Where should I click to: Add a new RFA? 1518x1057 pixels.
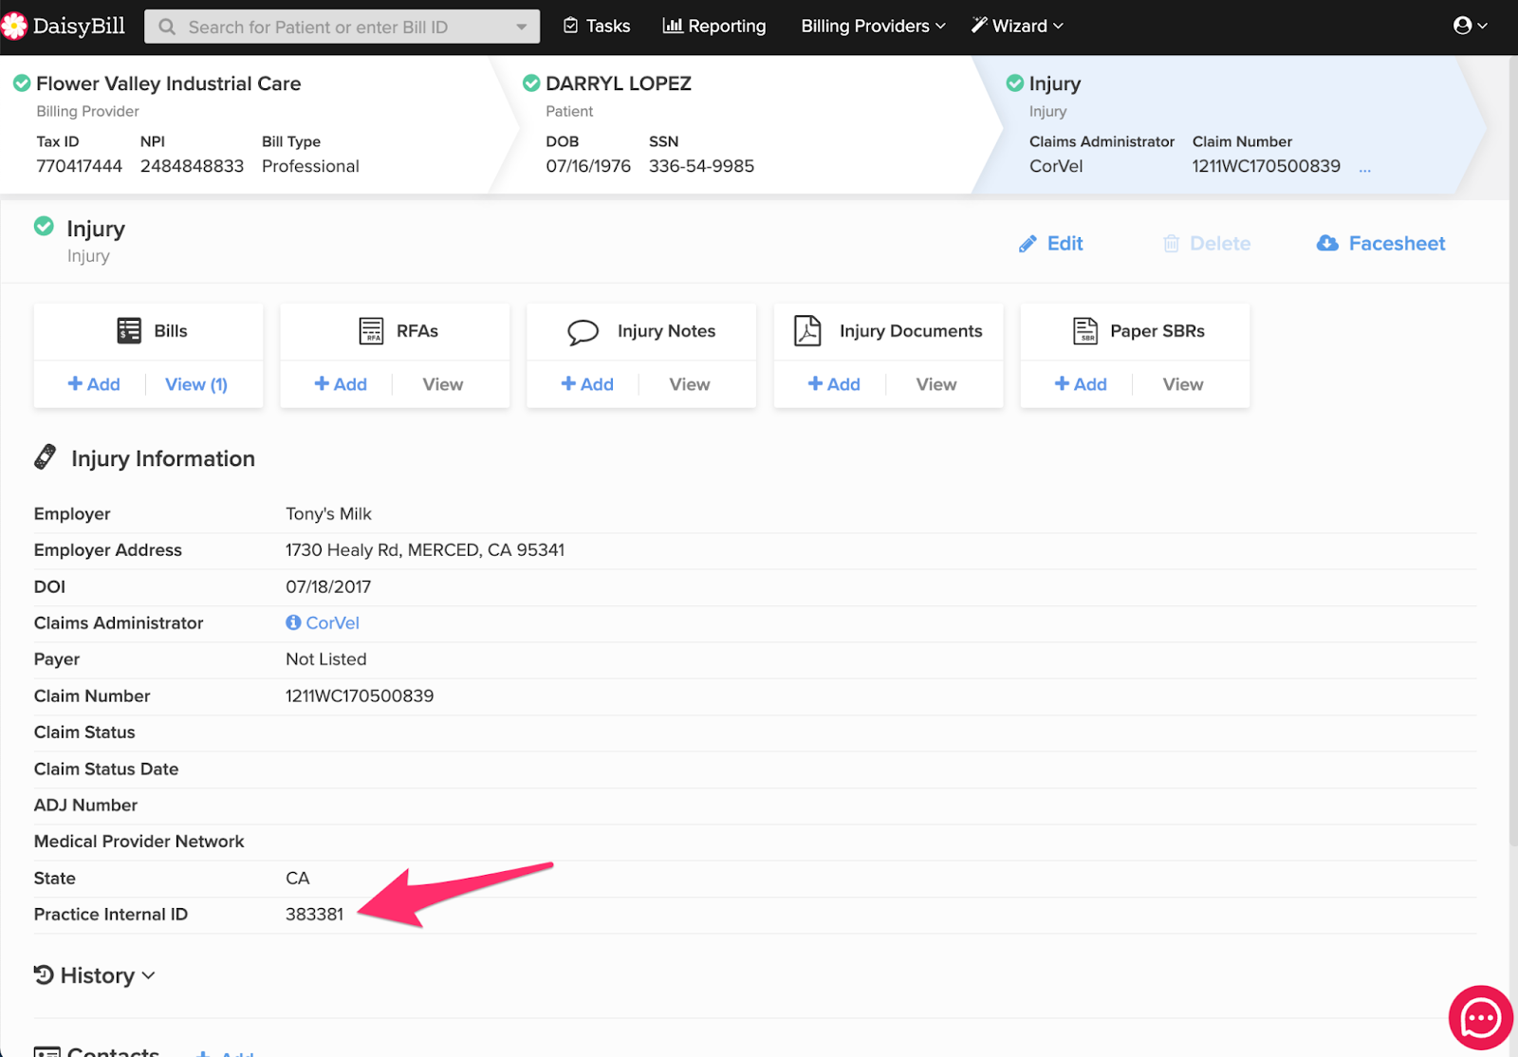coord(340,384)
